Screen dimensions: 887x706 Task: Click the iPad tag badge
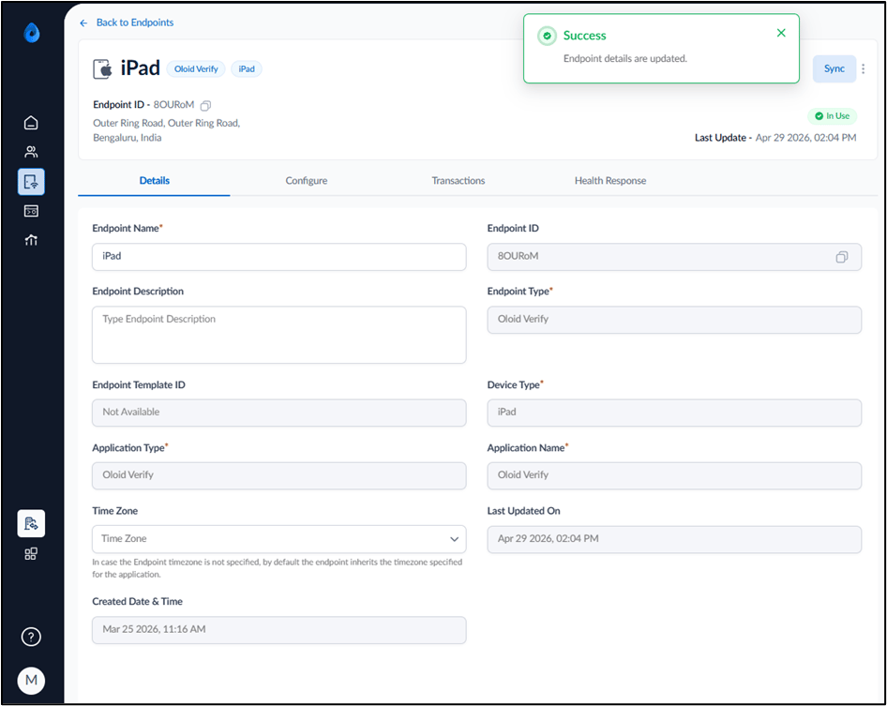tap(247, 69)
